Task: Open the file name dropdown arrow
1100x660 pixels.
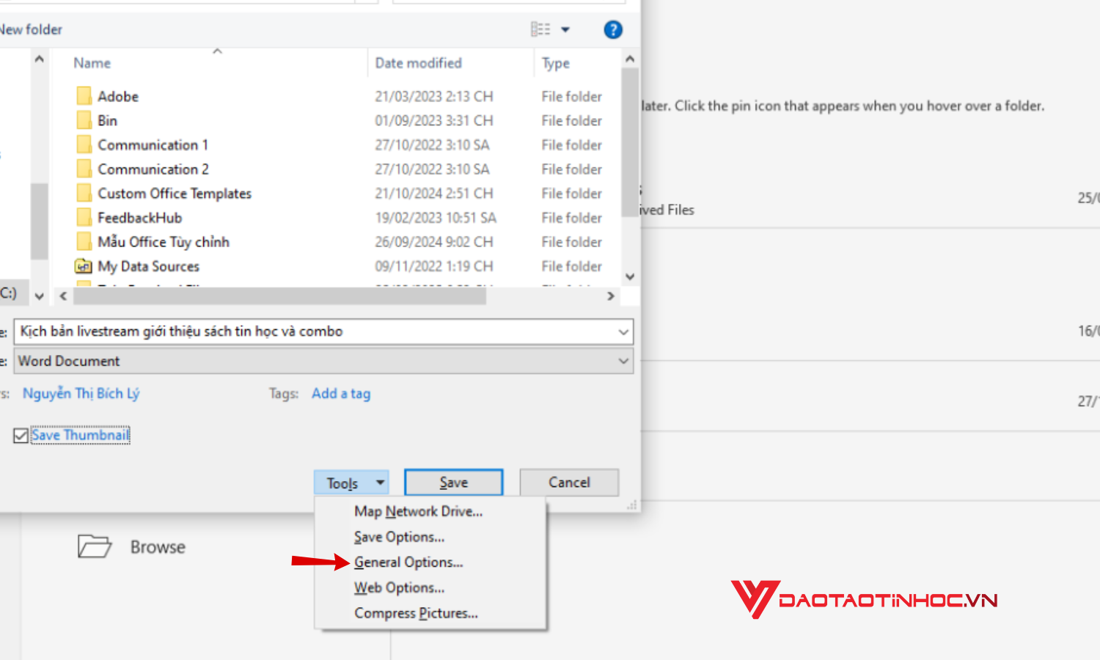Action: tap(623, 331)
